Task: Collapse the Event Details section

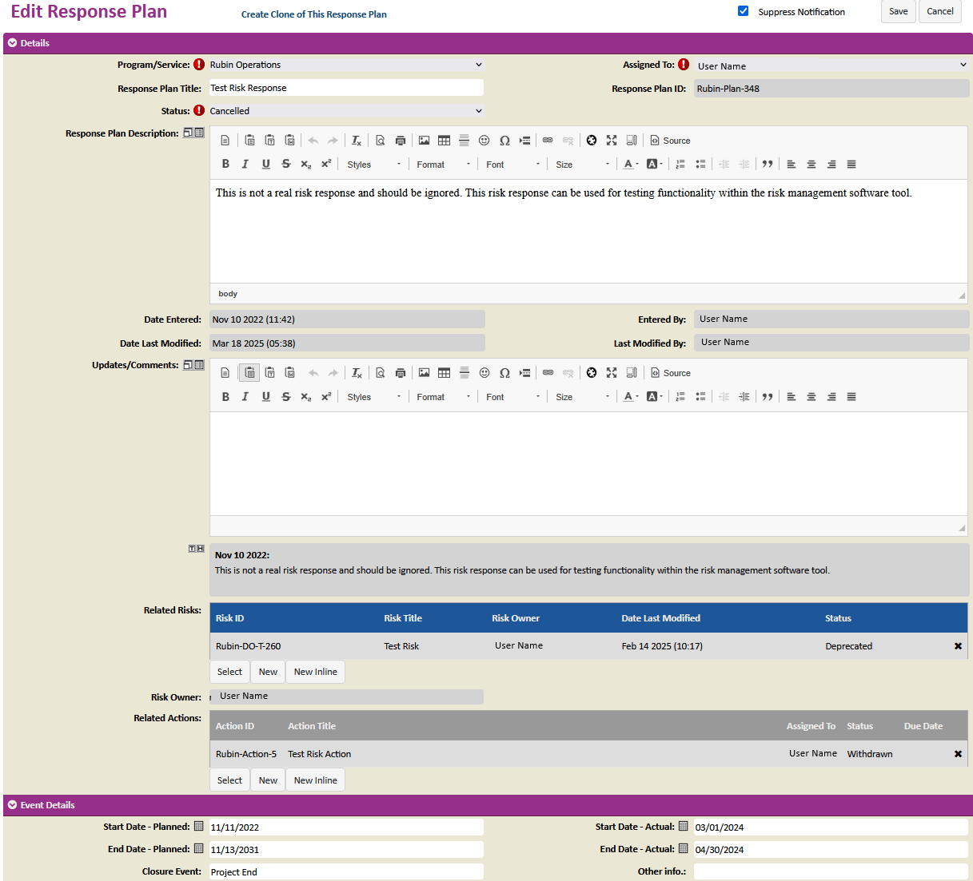Action: [10, 805]
